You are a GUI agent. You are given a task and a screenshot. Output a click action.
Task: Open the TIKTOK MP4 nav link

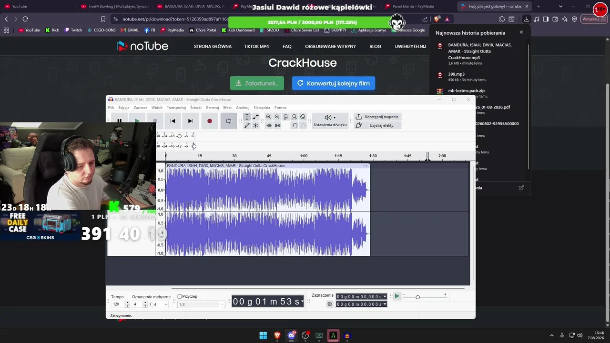(x=256, y=46)
